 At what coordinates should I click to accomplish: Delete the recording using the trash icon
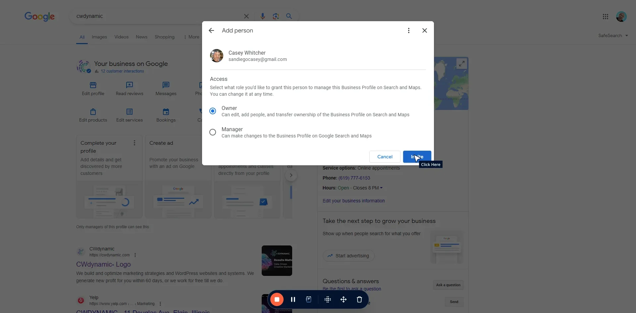[x=359, y=299]
